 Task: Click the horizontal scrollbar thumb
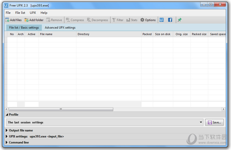click(x=61, y=109)
